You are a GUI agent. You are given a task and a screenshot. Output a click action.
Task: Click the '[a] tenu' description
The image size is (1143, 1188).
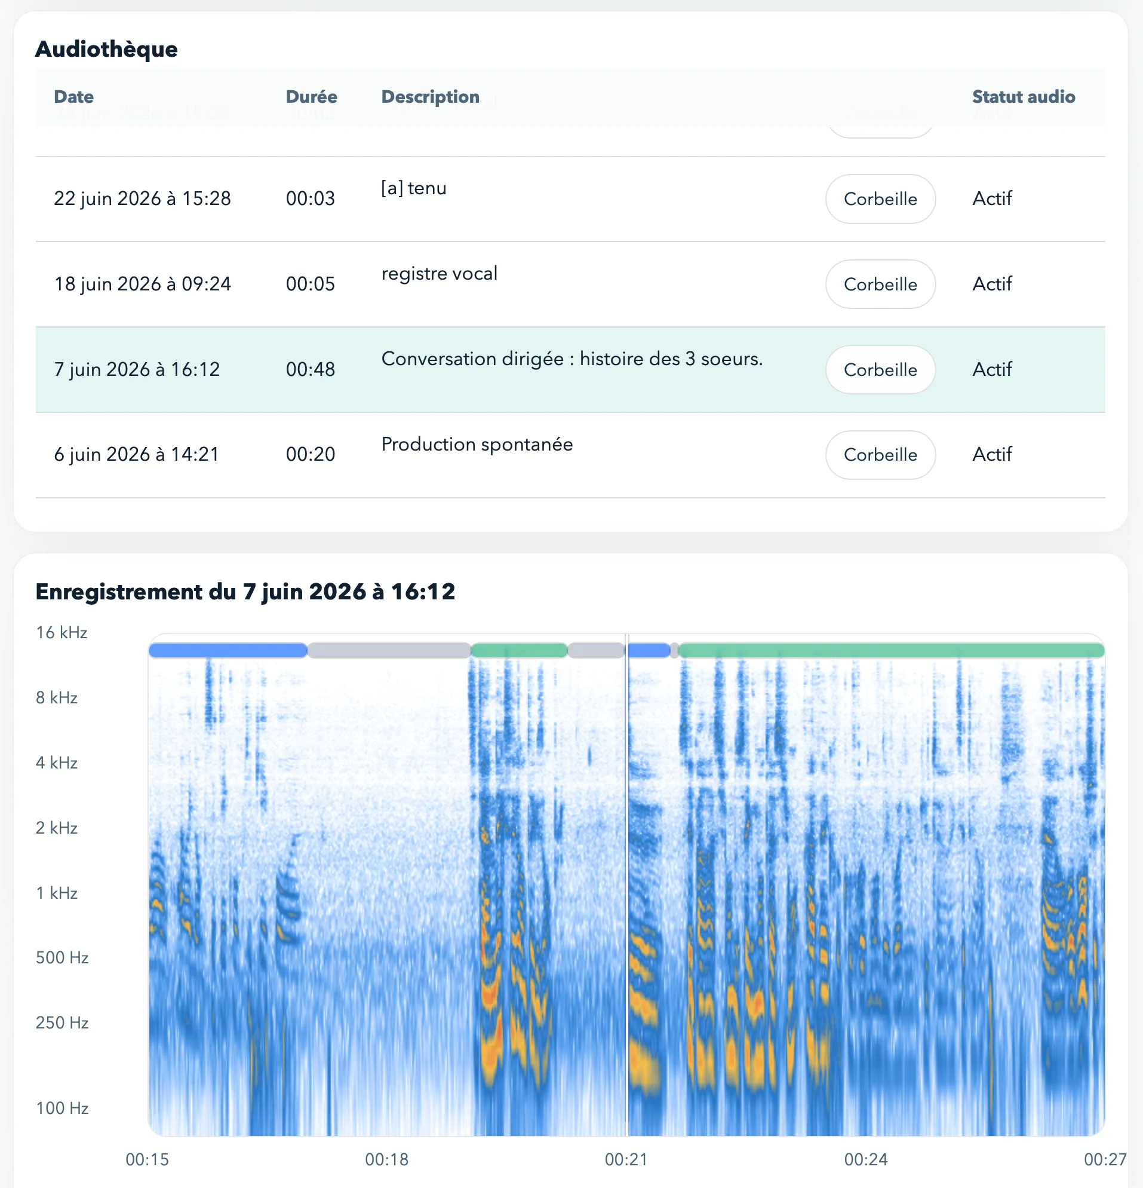coord(414,188)
